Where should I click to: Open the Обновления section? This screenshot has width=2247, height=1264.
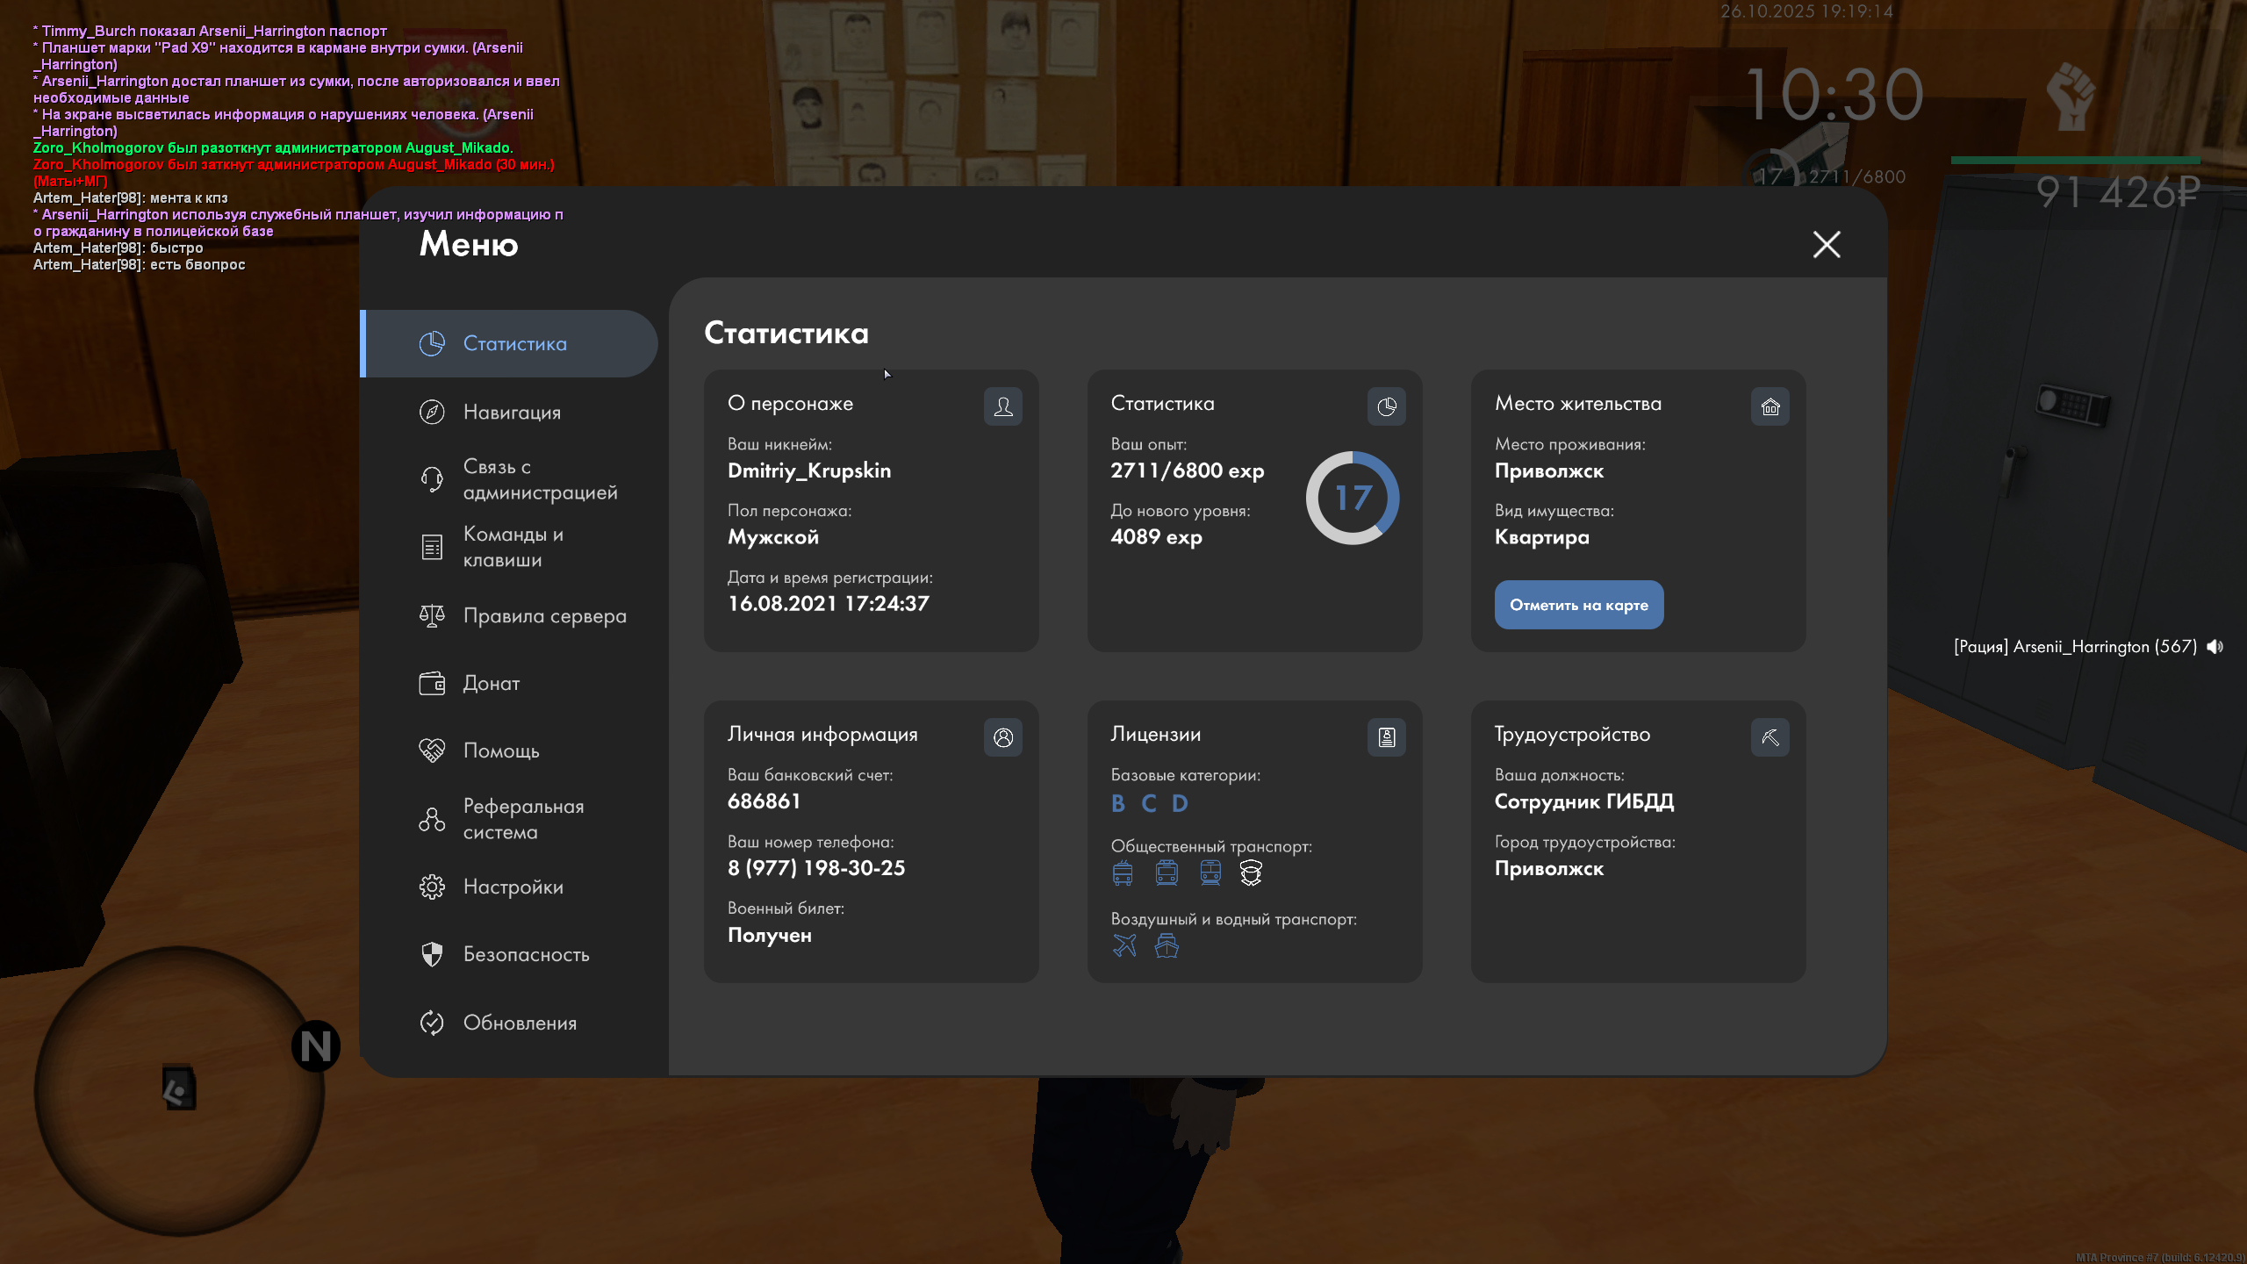[519, 1023]
